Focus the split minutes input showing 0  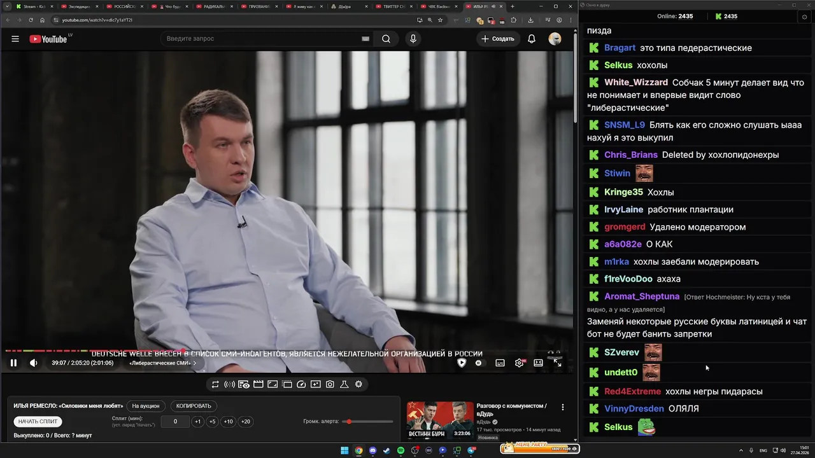click(175, 421)
